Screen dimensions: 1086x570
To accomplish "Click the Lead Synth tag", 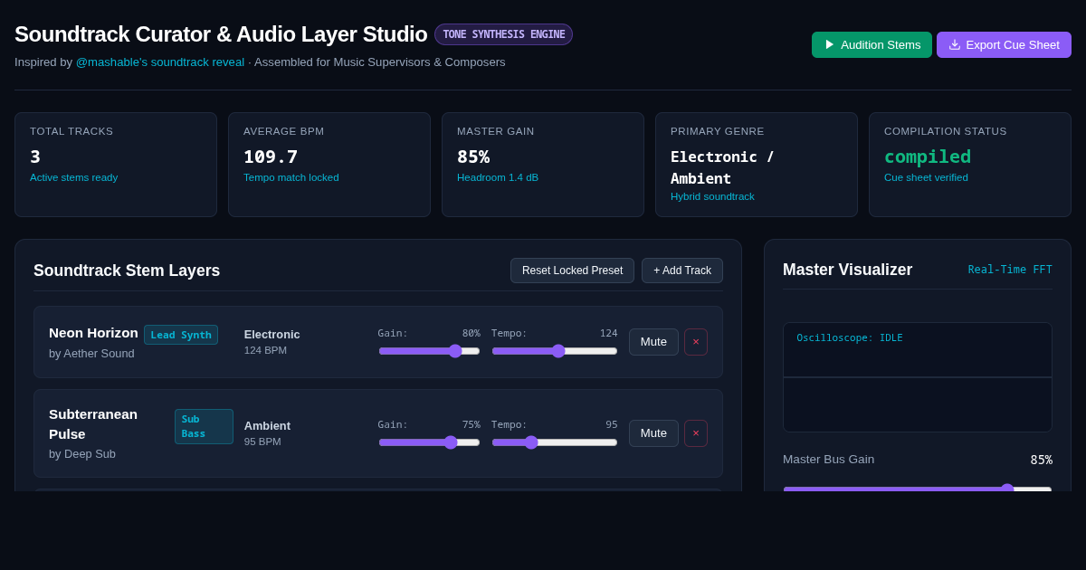I will coord(181,335).
